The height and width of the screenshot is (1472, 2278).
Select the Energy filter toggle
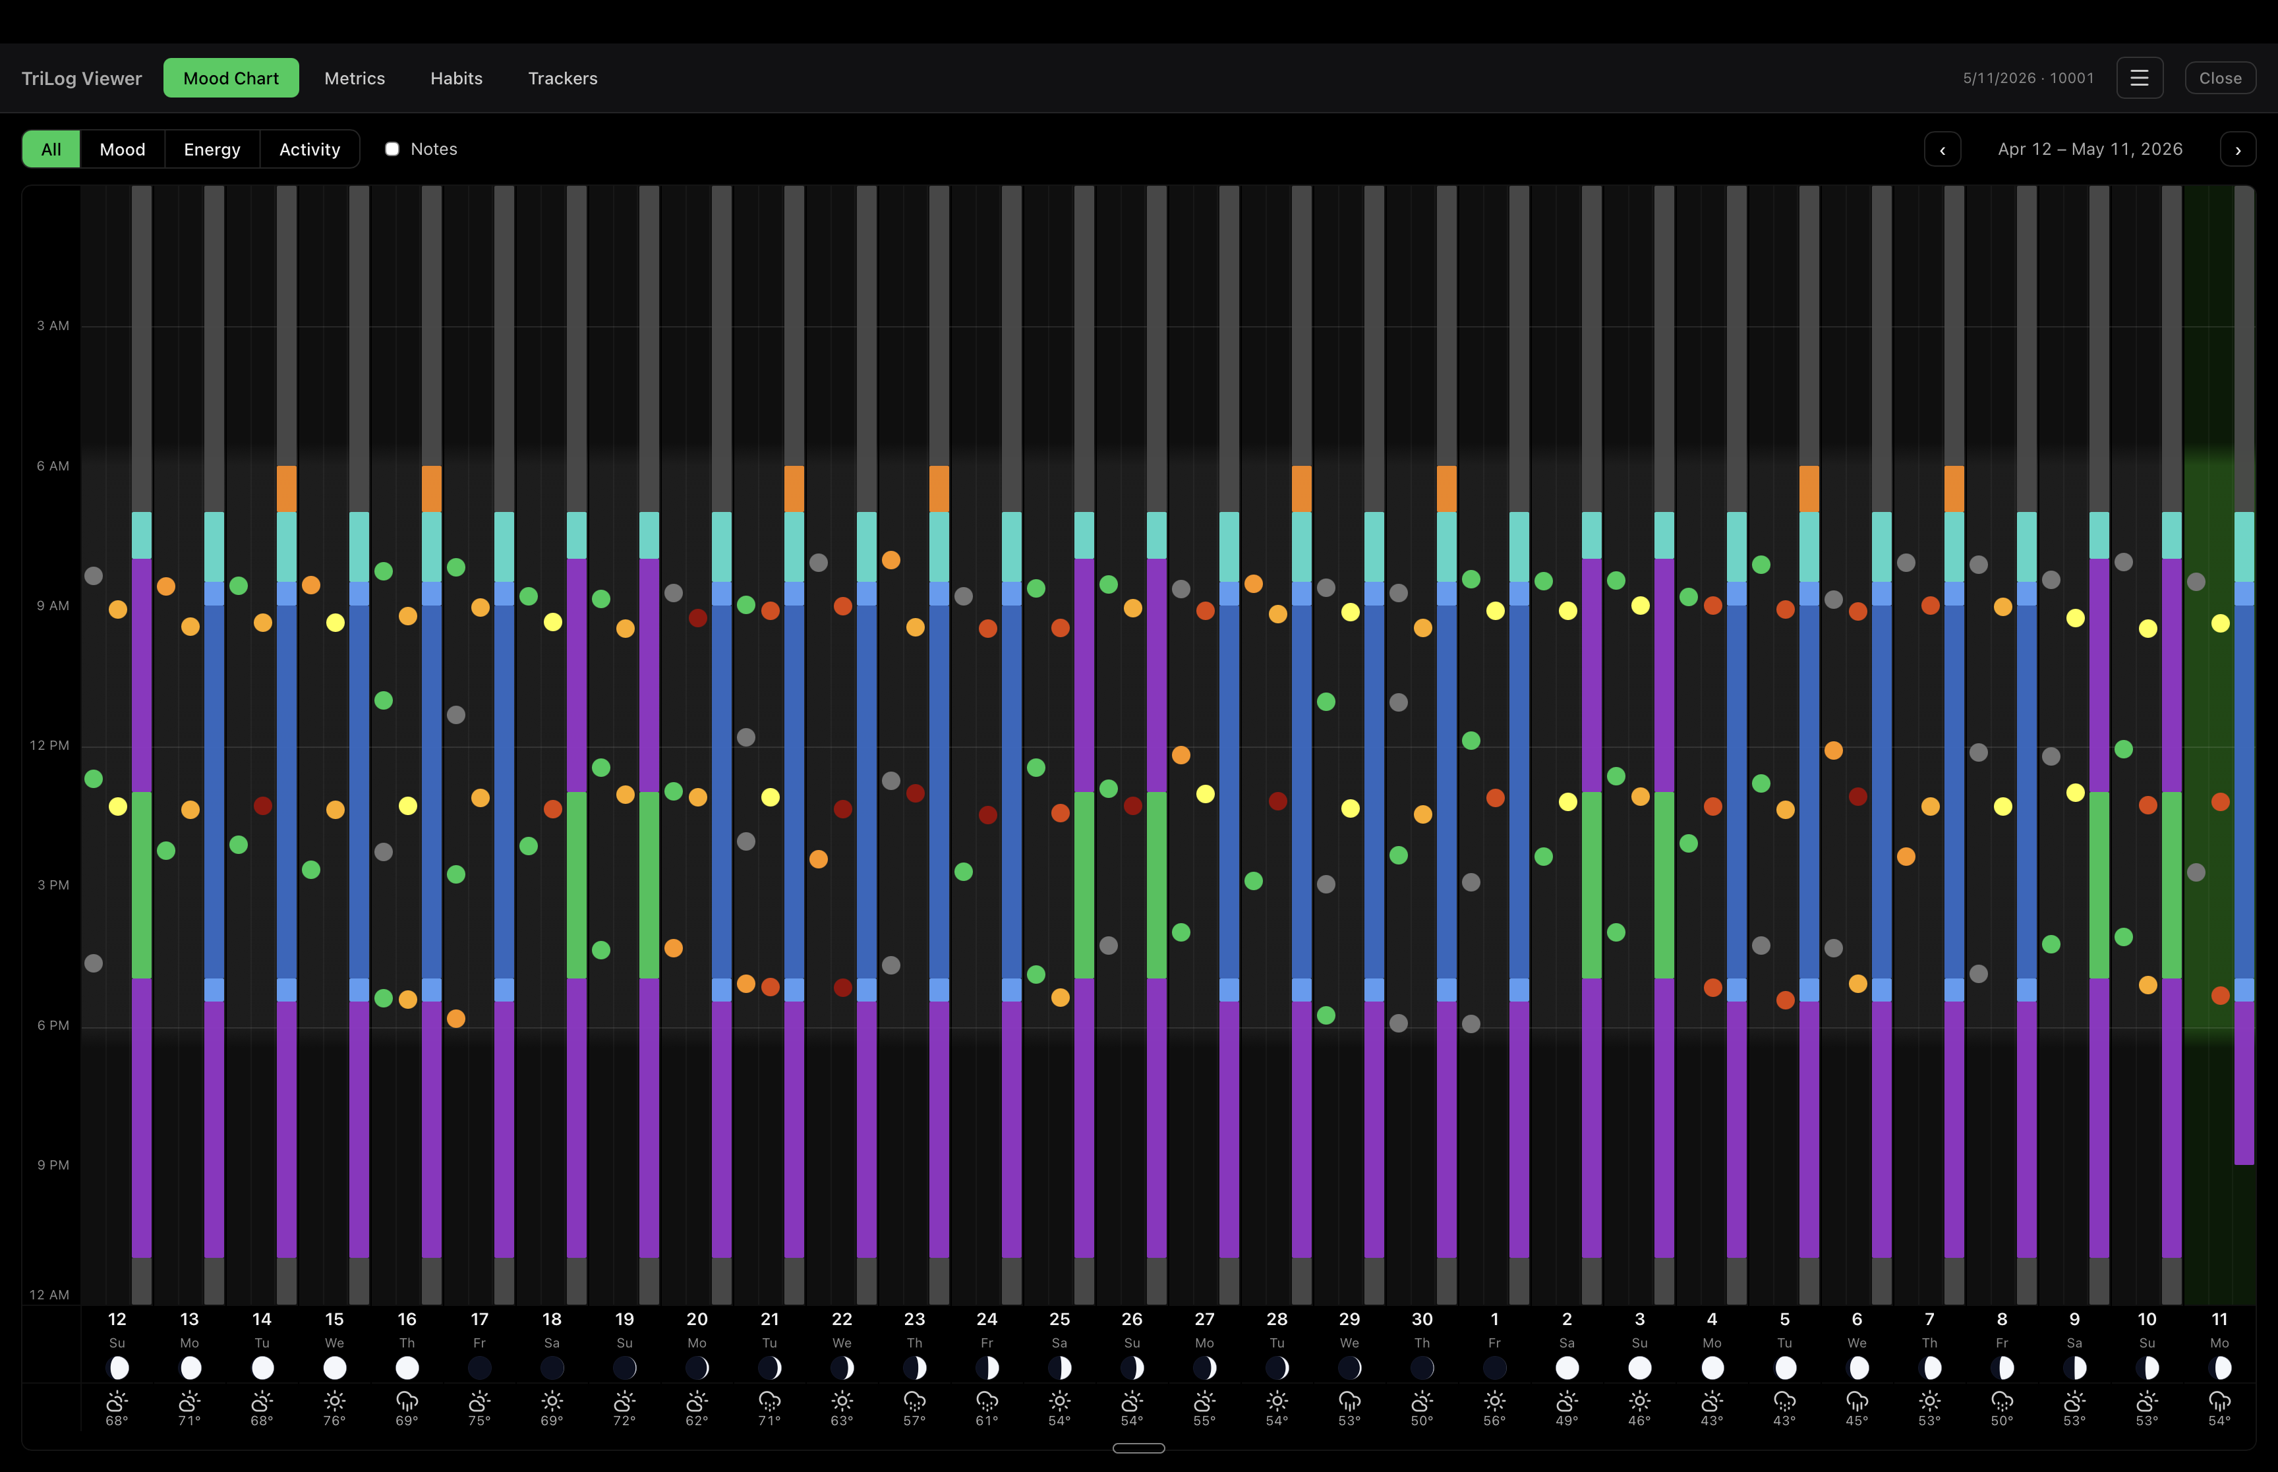[x=212, y=149]
